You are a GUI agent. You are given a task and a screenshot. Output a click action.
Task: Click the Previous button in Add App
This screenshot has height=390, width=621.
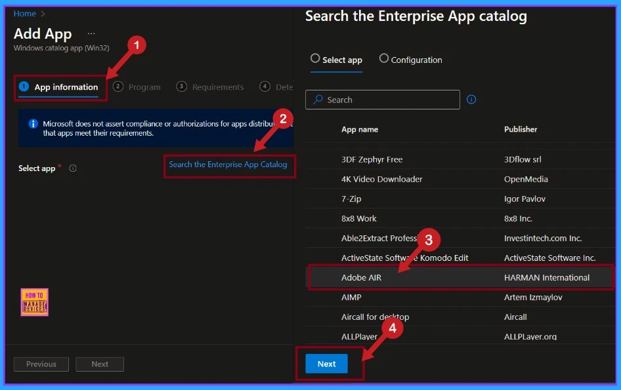pyautogui.click(x=41, y=364)
